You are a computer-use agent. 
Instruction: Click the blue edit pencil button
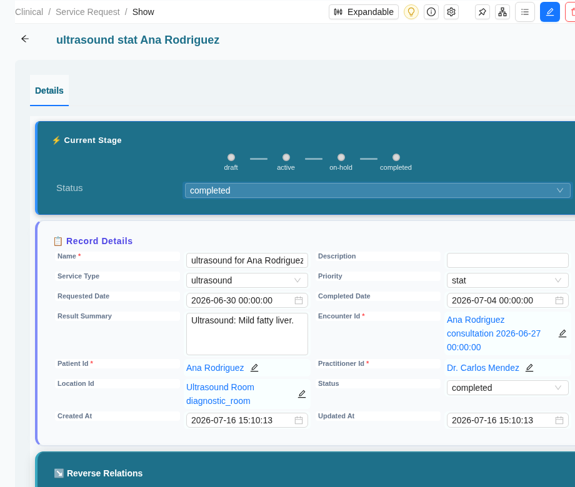coord(550,12)
